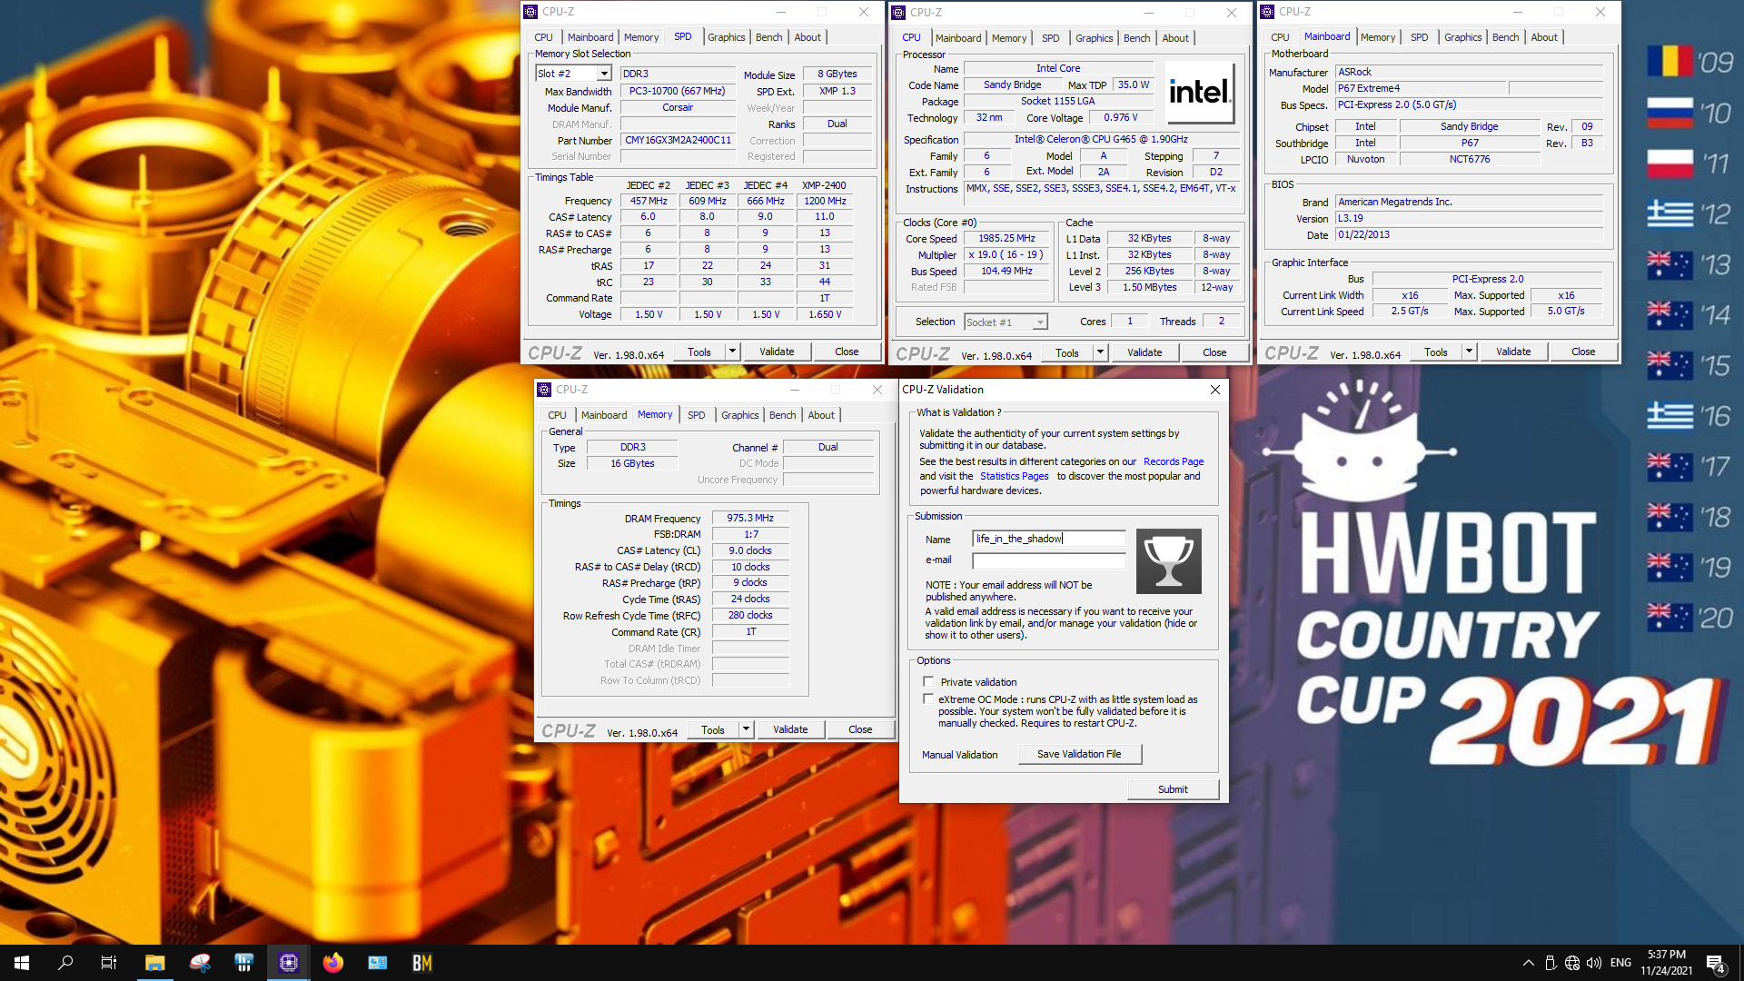Click Save Validation File button

tap(1079, 754)
